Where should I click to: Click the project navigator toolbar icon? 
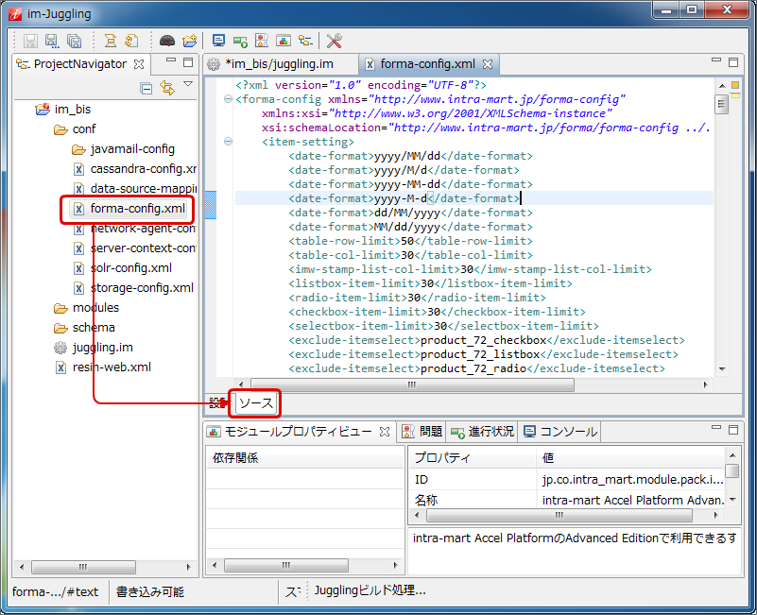(305, 41)
